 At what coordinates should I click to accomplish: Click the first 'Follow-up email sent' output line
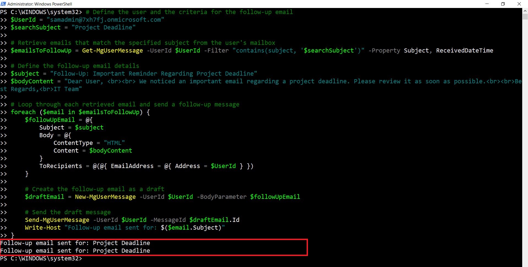[75, 243]
